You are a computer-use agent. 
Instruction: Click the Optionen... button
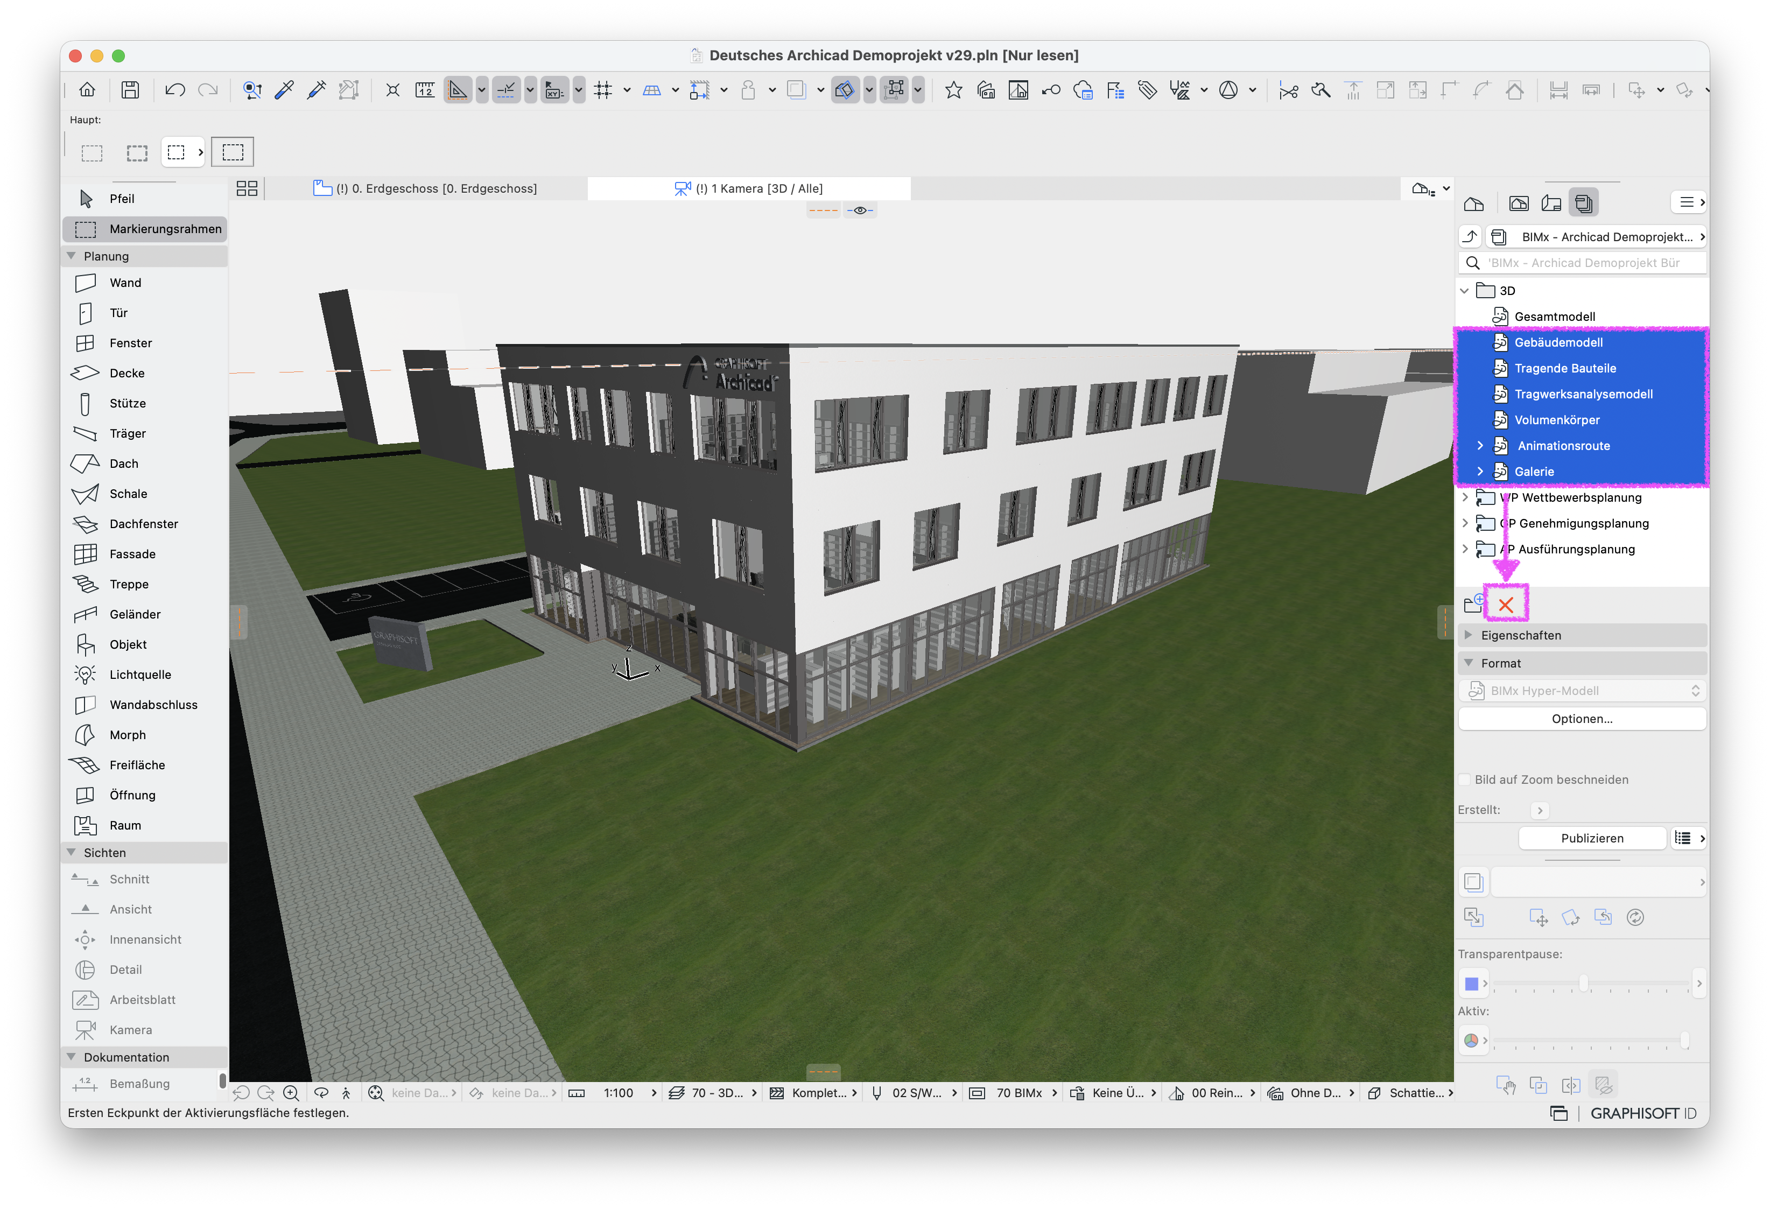[1582, 719]
